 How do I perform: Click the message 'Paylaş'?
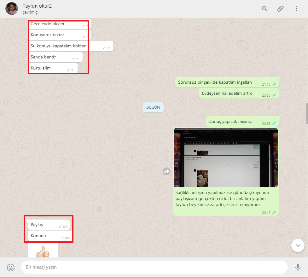[x=49, y=225]
